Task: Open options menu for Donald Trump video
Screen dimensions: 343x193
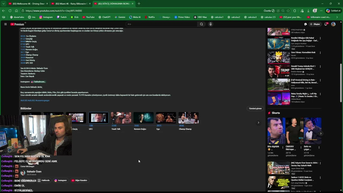Action: tap(320, 66)
